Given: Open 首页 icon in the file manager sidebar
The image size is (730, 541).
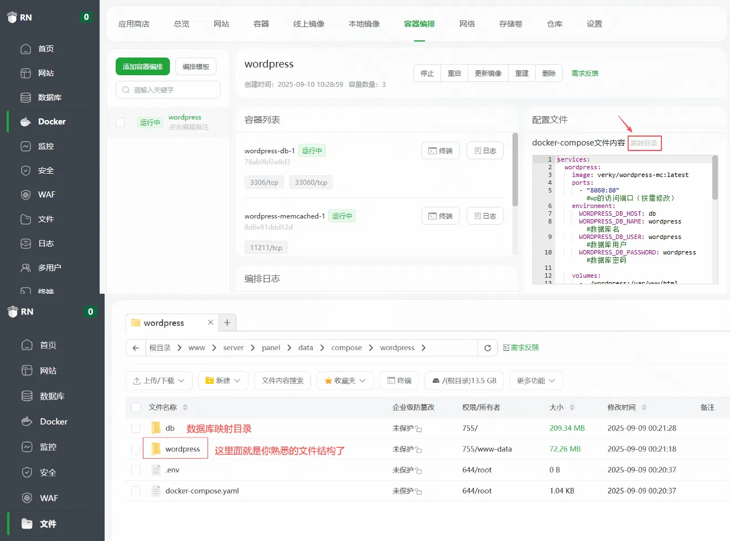Looking at the screenshot, I should click(x=27, y=345).
